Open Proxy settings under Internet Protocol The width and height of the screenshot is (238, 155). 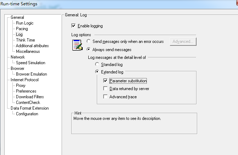tap(21, 85)
